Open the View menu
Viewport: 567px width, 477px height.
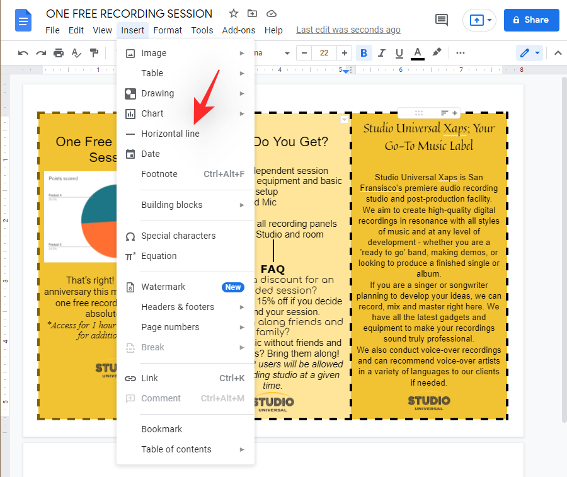pos(102,30)
